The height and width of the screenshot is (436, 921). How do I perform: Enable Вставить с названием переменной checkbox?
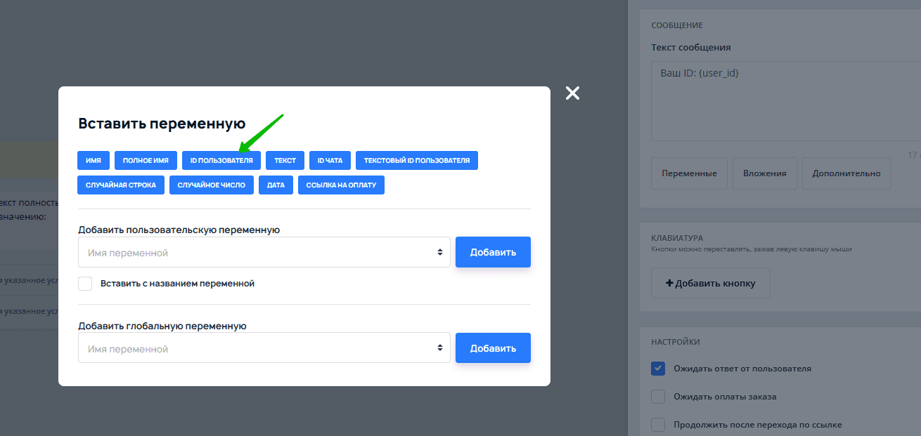(x=85, y=284)
